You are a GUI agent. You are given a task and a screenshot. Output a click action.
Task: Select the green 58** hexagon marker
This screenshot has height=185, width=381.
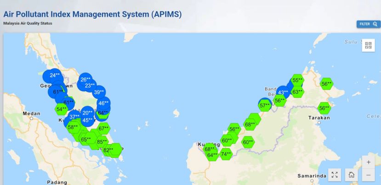pyautogui.click(x=73, y=127)
